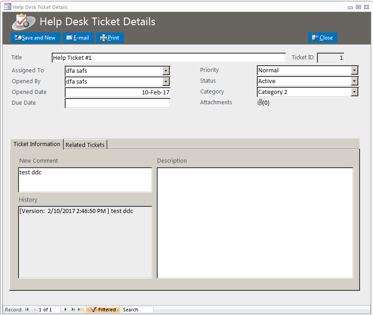Click the 'Category 2' combo value
The height and width of the screenshot is (315, 373).
pos(272,92)
